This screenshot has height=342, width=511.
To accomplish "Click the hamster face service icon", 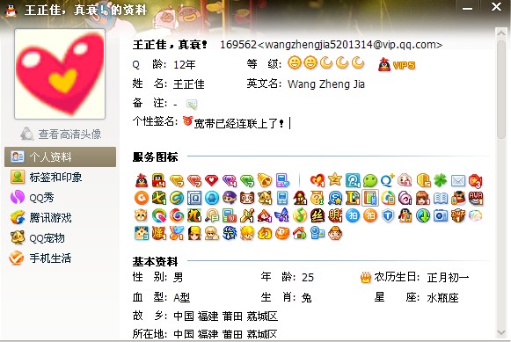I will pyautogui.click(x=141, y=215).
